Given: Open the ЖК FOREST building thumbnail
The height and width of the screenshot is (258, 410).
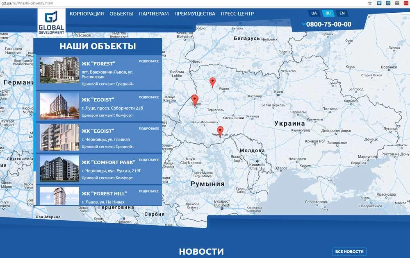Looking at the screenshot, I should point(59,70).
